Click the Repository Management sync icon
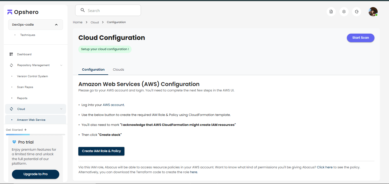The height and width of the screenshot is (184, 389). (11, 65)
